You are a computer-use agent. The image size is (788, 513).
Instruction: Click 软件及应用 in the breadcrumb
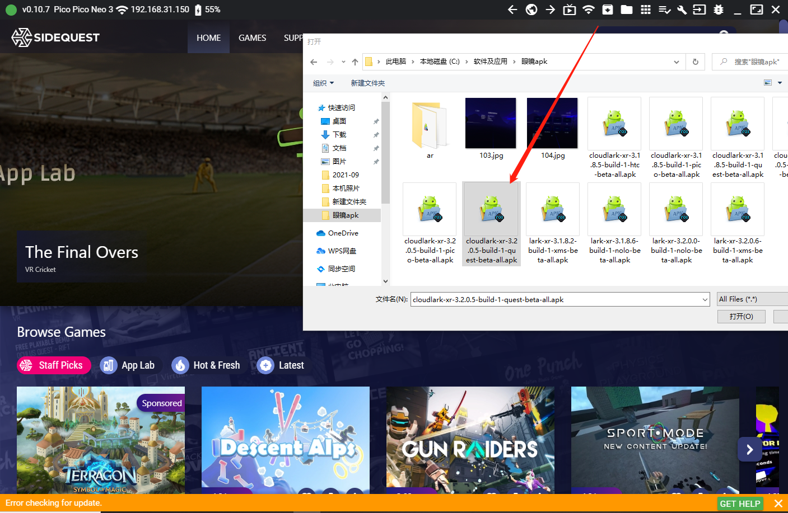point(490,62)
